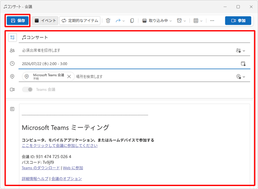
Task: Click the categorize grid icon
Action: (196, 21)
